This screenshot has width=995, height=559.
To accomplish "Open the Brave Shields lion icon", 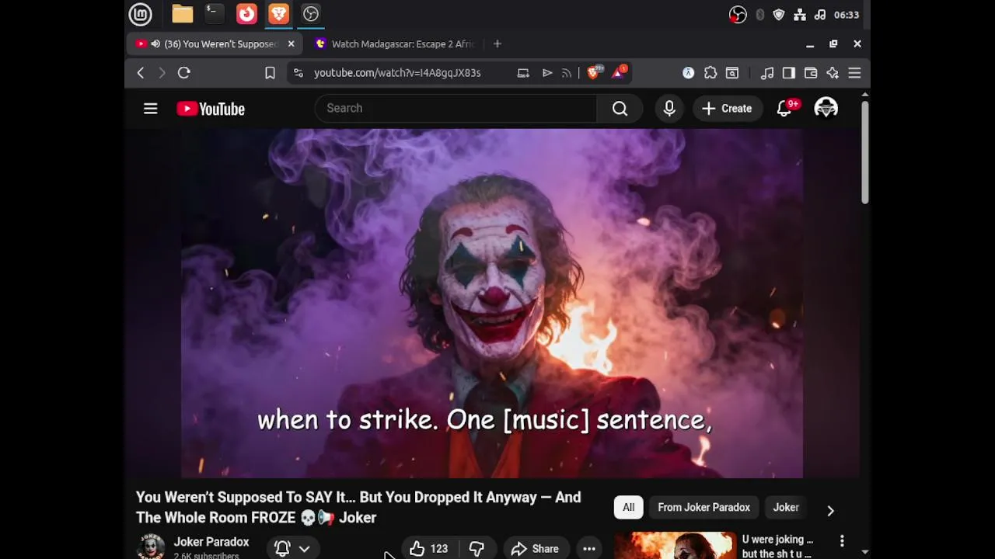I will tap(594, 72).
